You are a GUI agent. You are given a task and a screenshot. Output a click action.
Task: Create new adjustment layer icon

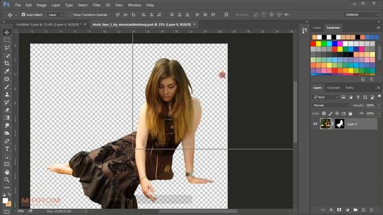pyautogui.click(x=347, y=210)
